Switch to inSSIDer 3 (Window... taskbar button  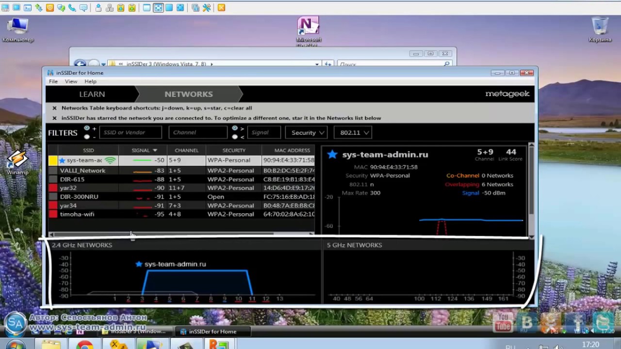136,332
